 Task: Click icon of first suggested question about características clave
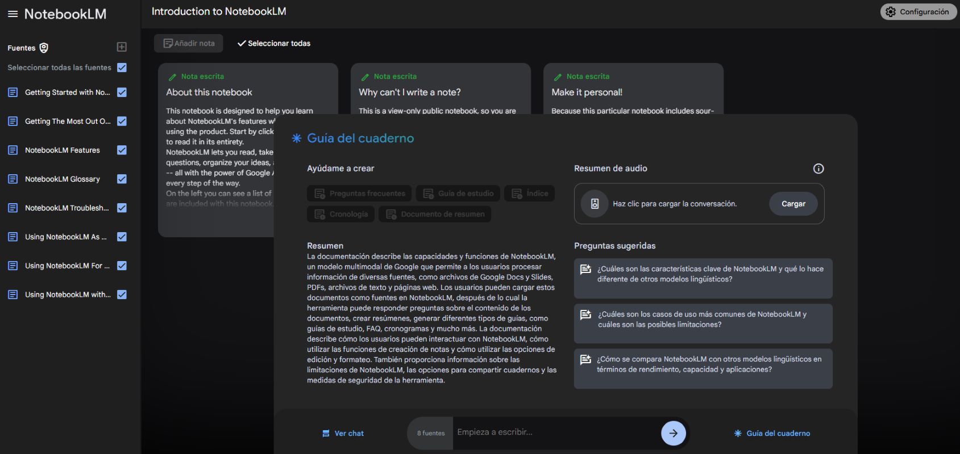pos(585,269)
